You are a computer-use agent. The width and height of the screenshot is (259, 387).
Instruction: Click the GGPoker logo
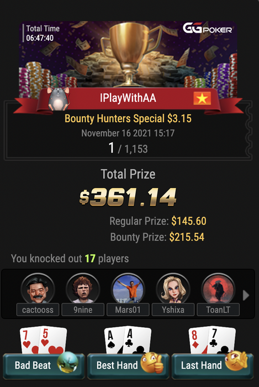pyautogui.click(x=207, y=28)
